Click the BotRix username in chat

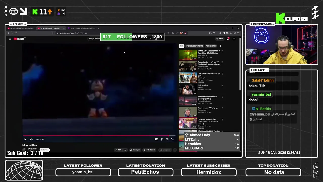click(x=265, y=109)
